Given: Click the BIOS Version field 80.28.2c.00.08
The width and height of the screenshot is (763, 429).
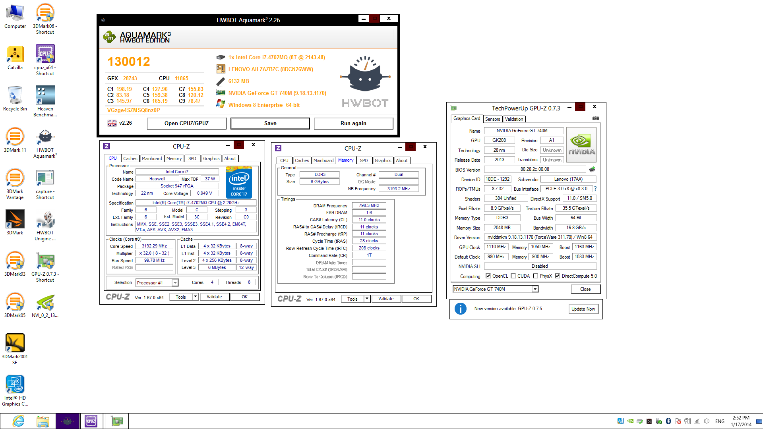Looking at the screenshot, I should point(534,169).
